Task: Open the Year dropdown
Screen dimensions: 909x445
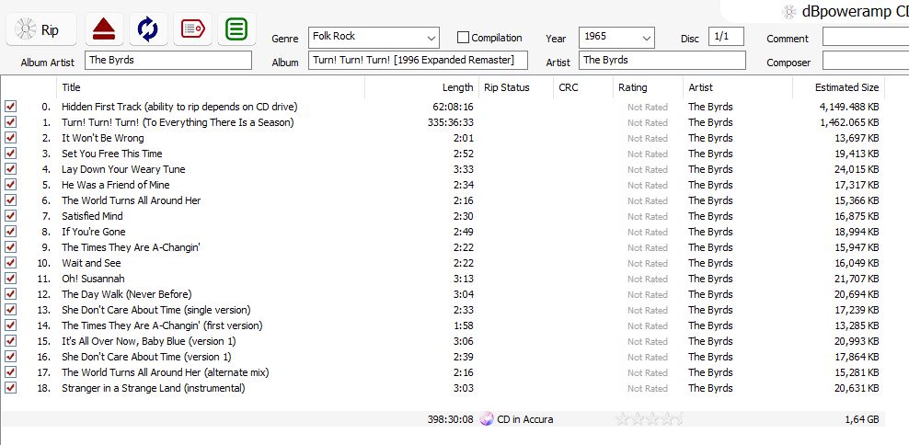Action: coord(647,38)
